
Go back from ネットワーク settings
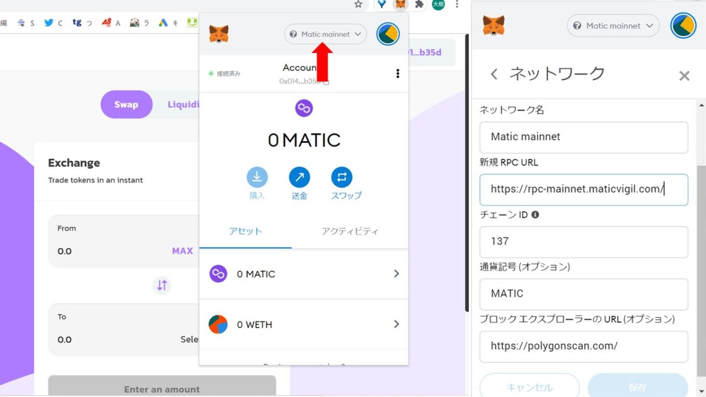494,74
